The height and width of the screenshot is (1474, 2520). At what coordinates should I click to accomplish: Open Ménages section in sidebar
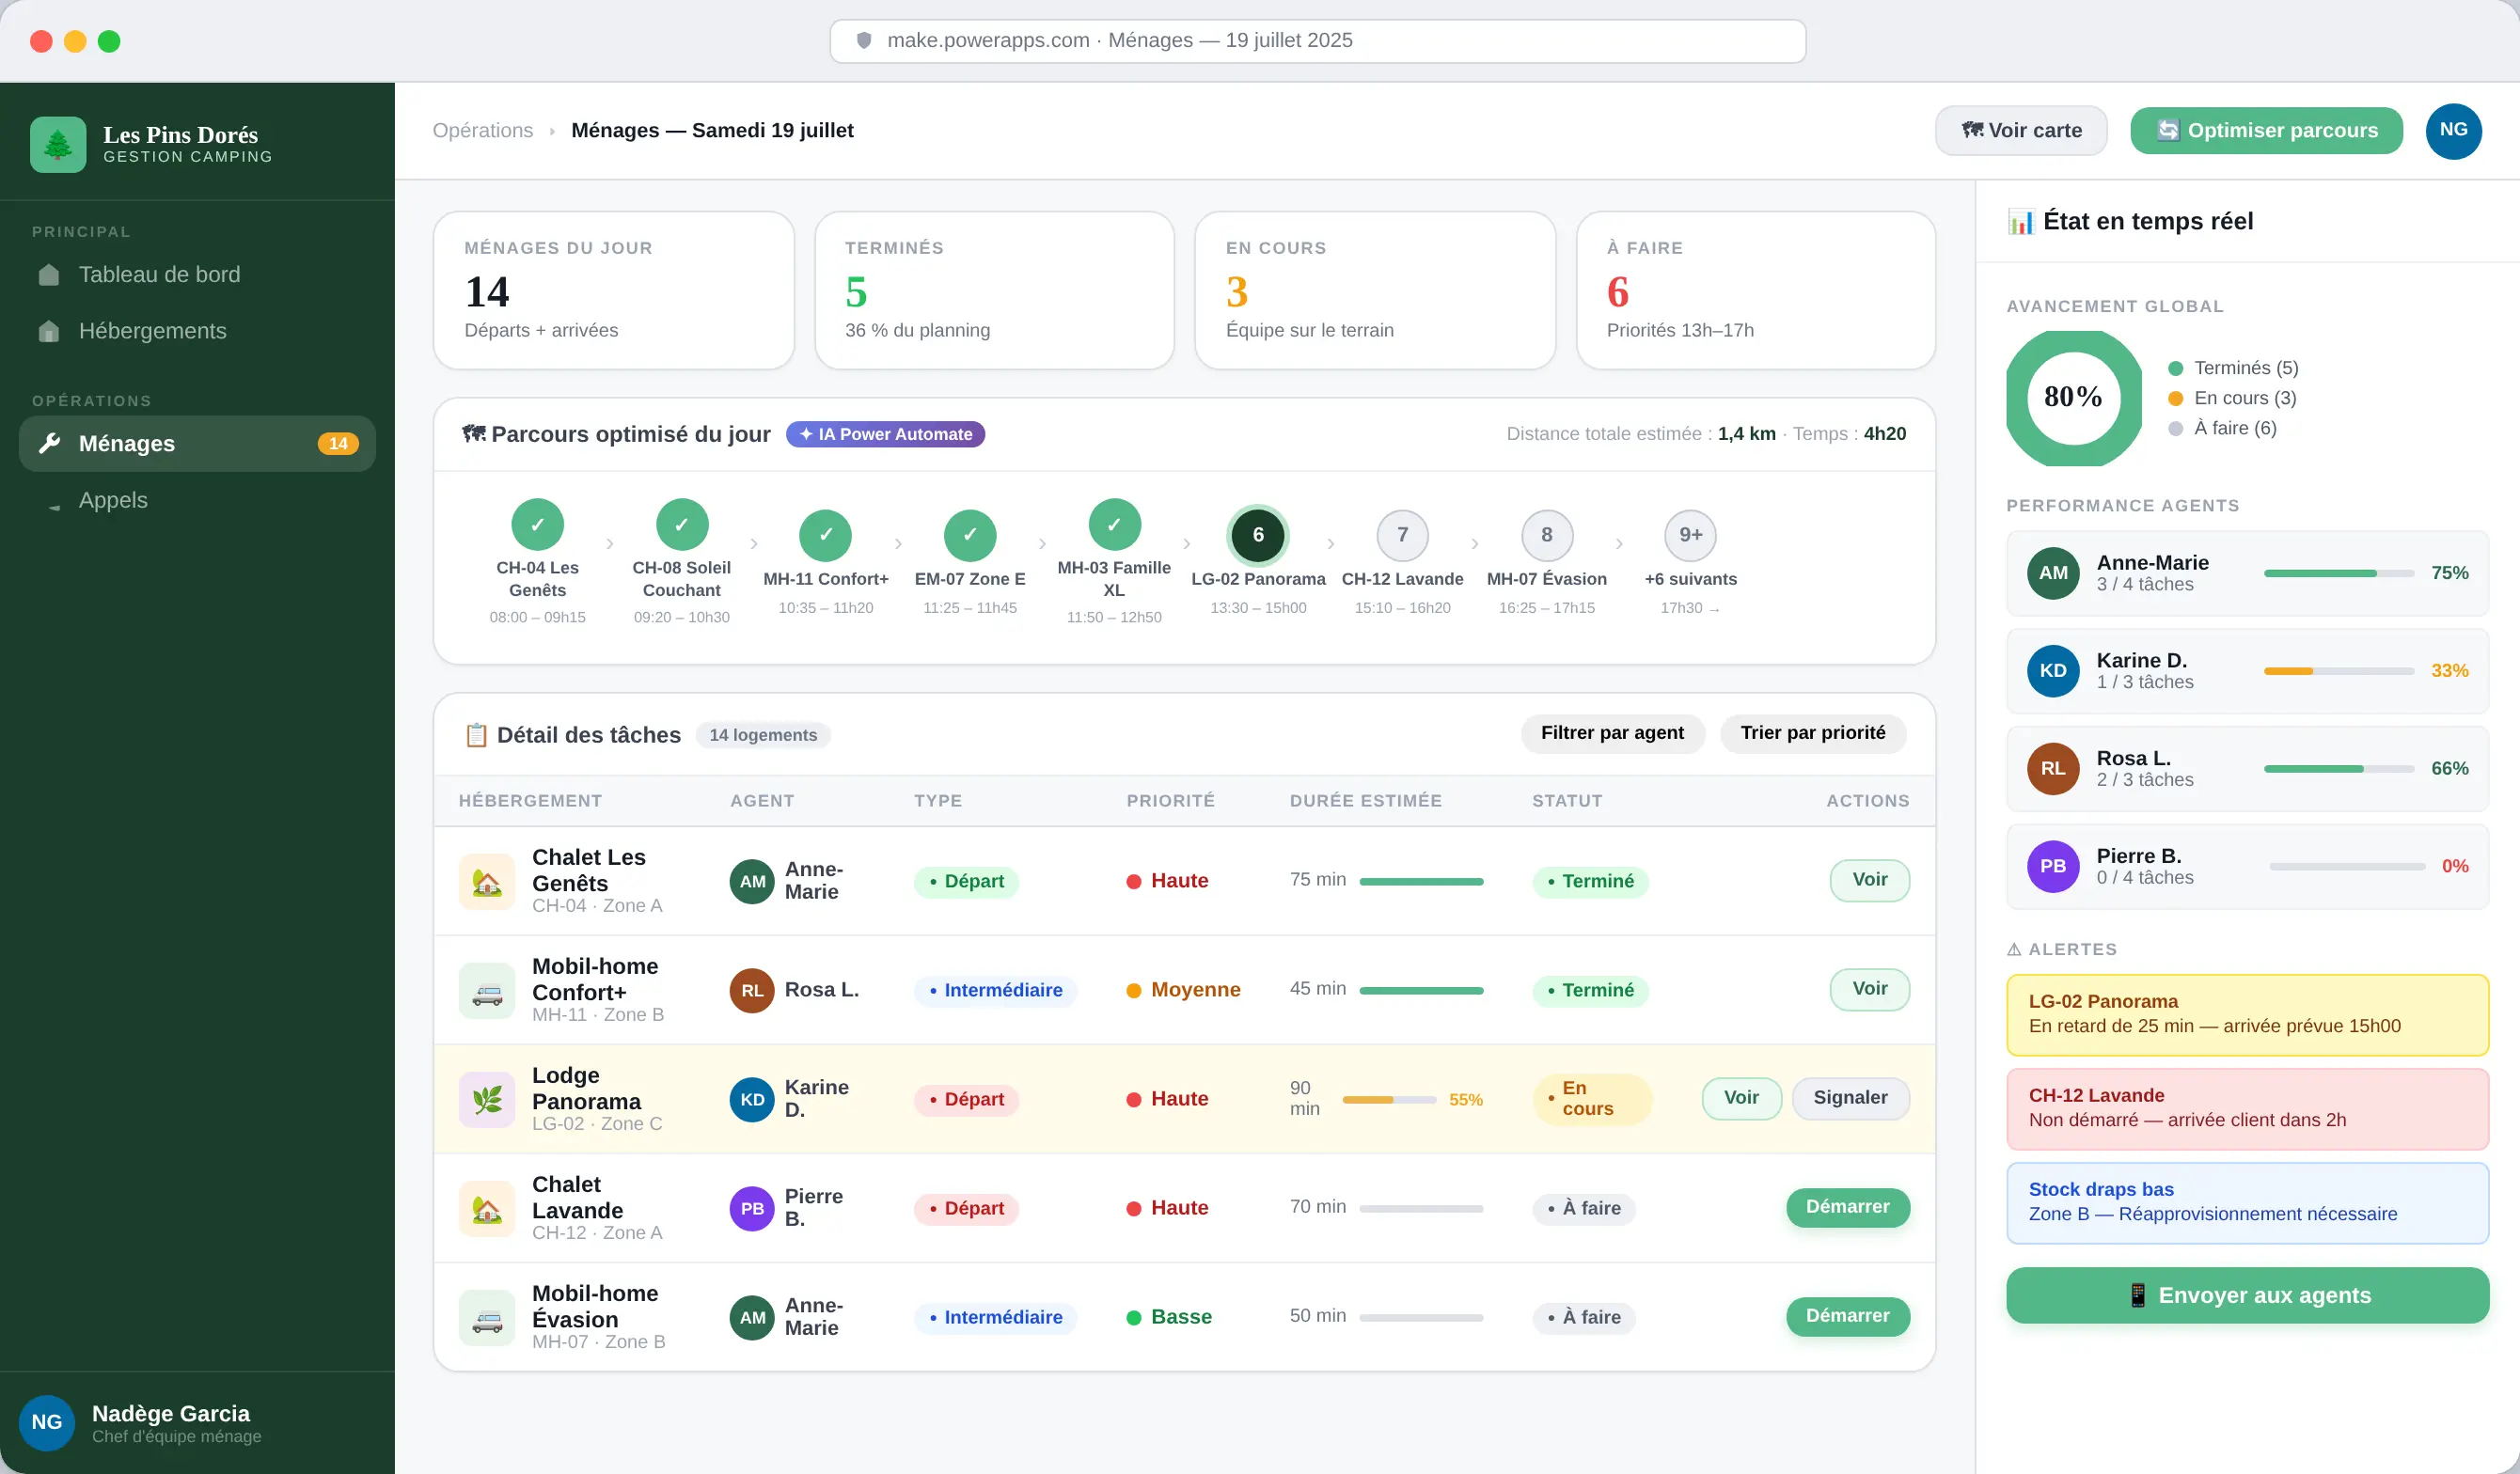197,444
